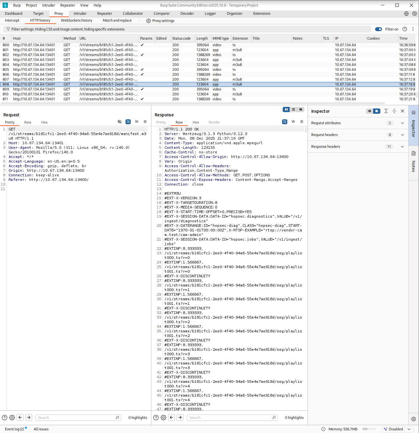Toggle the 'Filter on' switch
The image size is (419, 433).
(x=378, y=29)
